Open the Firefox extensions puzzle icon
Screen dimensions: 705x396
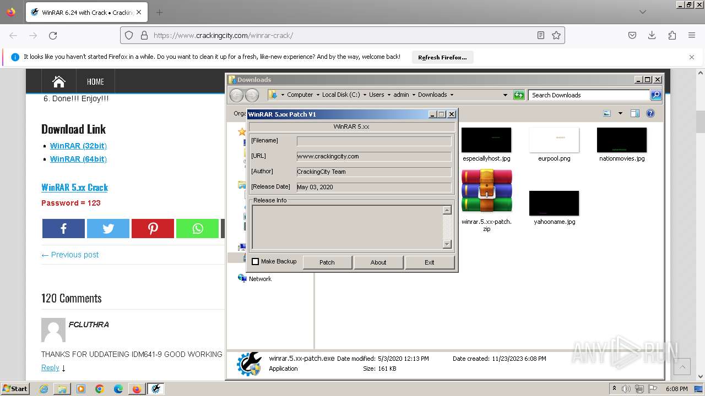point(672,35)
